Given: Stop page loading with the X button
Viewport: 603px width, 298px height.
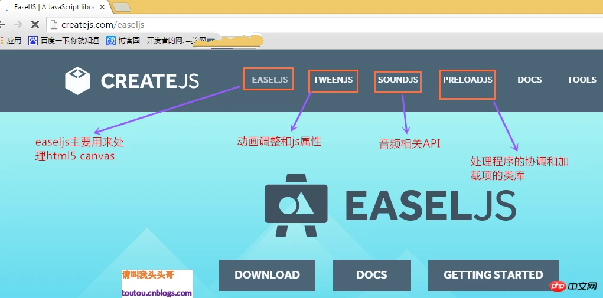Looking at the screenshot, I should point(35,25).
